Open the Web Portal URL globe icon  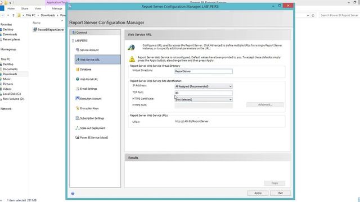[x=78, y=79]
